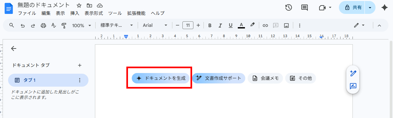Click the add comment toolbar icon
The height and width of the screenshot is (118, 393).
[276, 25]
